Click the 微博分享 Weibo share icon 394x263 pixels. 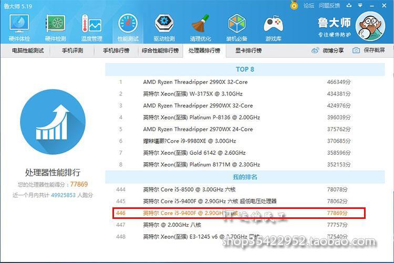point(315,50)
